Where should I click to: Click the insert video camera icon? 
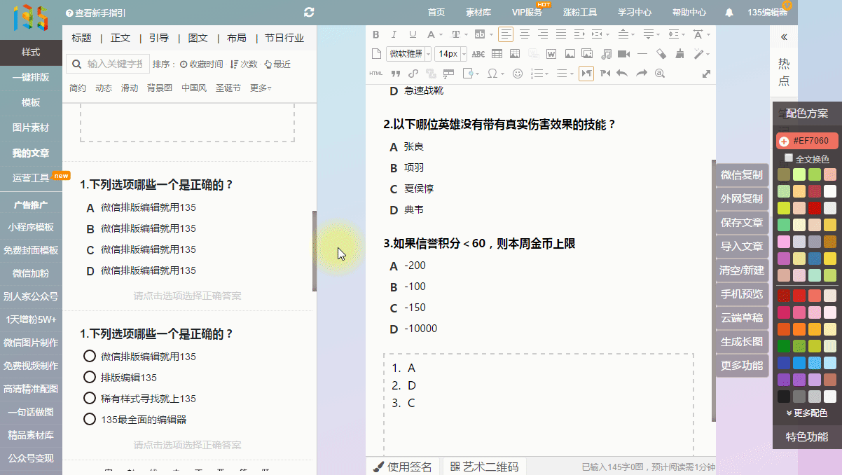623,54
